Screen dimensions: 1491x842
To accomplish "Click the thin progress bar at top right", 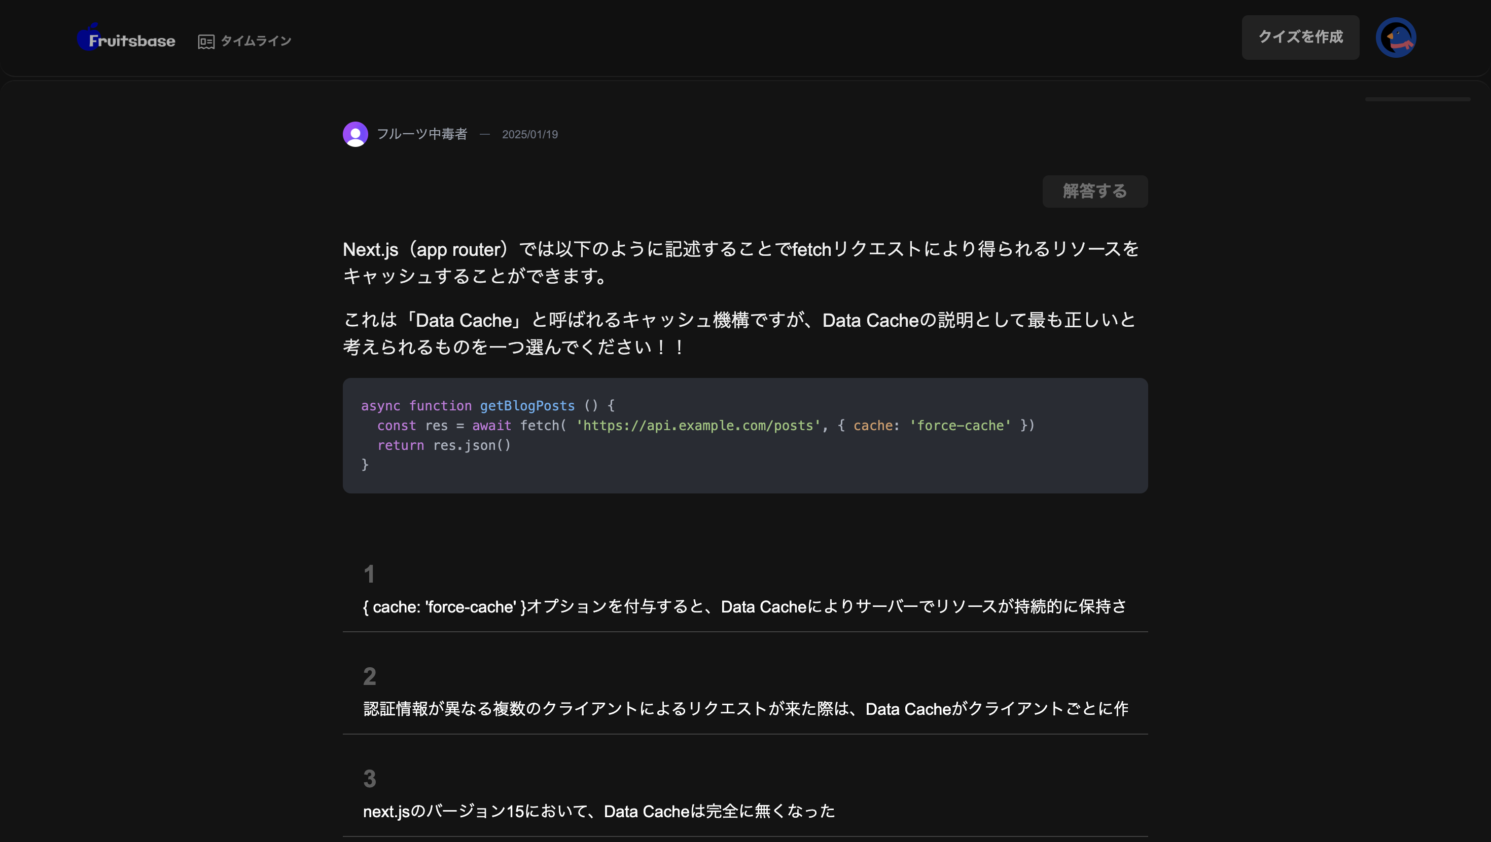I will point(1417,99).
